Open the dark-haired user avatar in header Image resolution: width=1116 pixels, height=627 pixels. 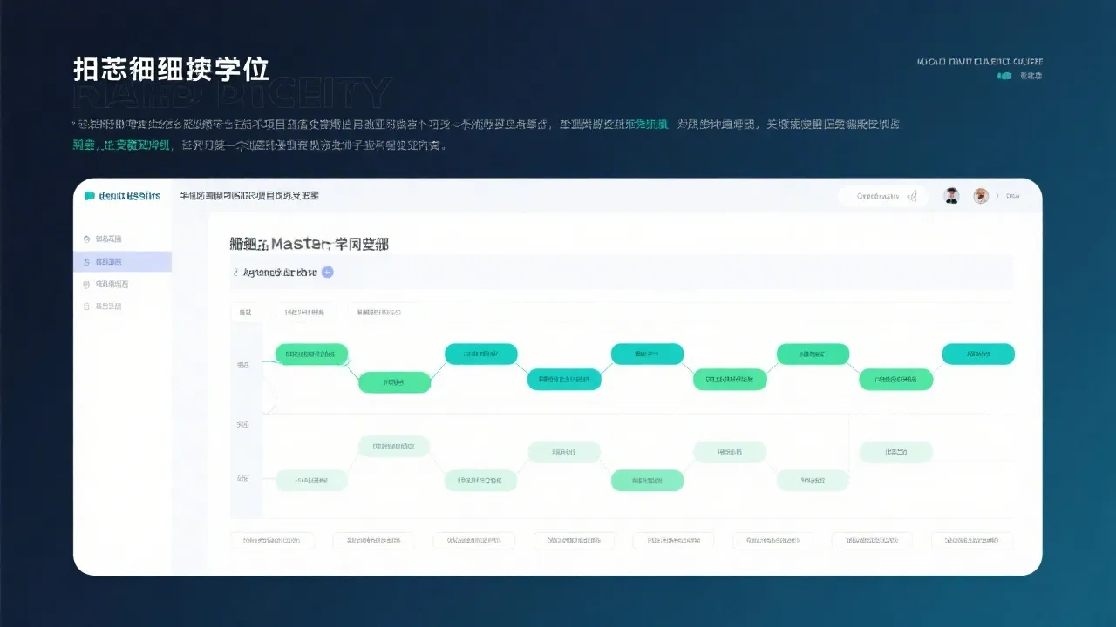click(x=951, y=196)
